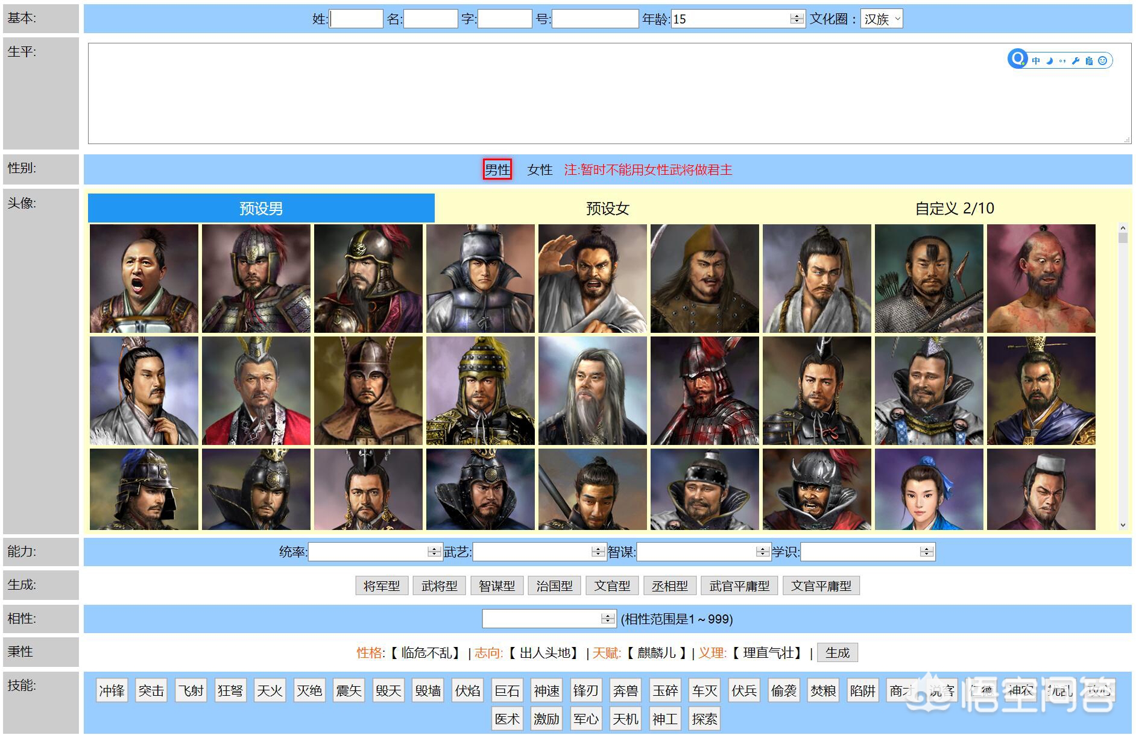Toggle the 医术 skill

pyautogui.click(x=507, y=719)
